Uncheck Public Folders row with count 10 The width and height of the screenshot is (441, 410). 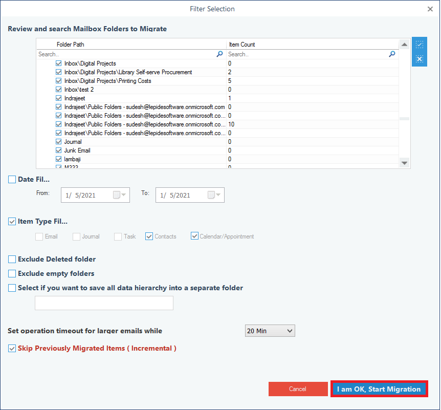click(x=58, y=124)
